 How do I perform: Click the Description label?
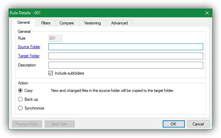[x=27, y=65]
